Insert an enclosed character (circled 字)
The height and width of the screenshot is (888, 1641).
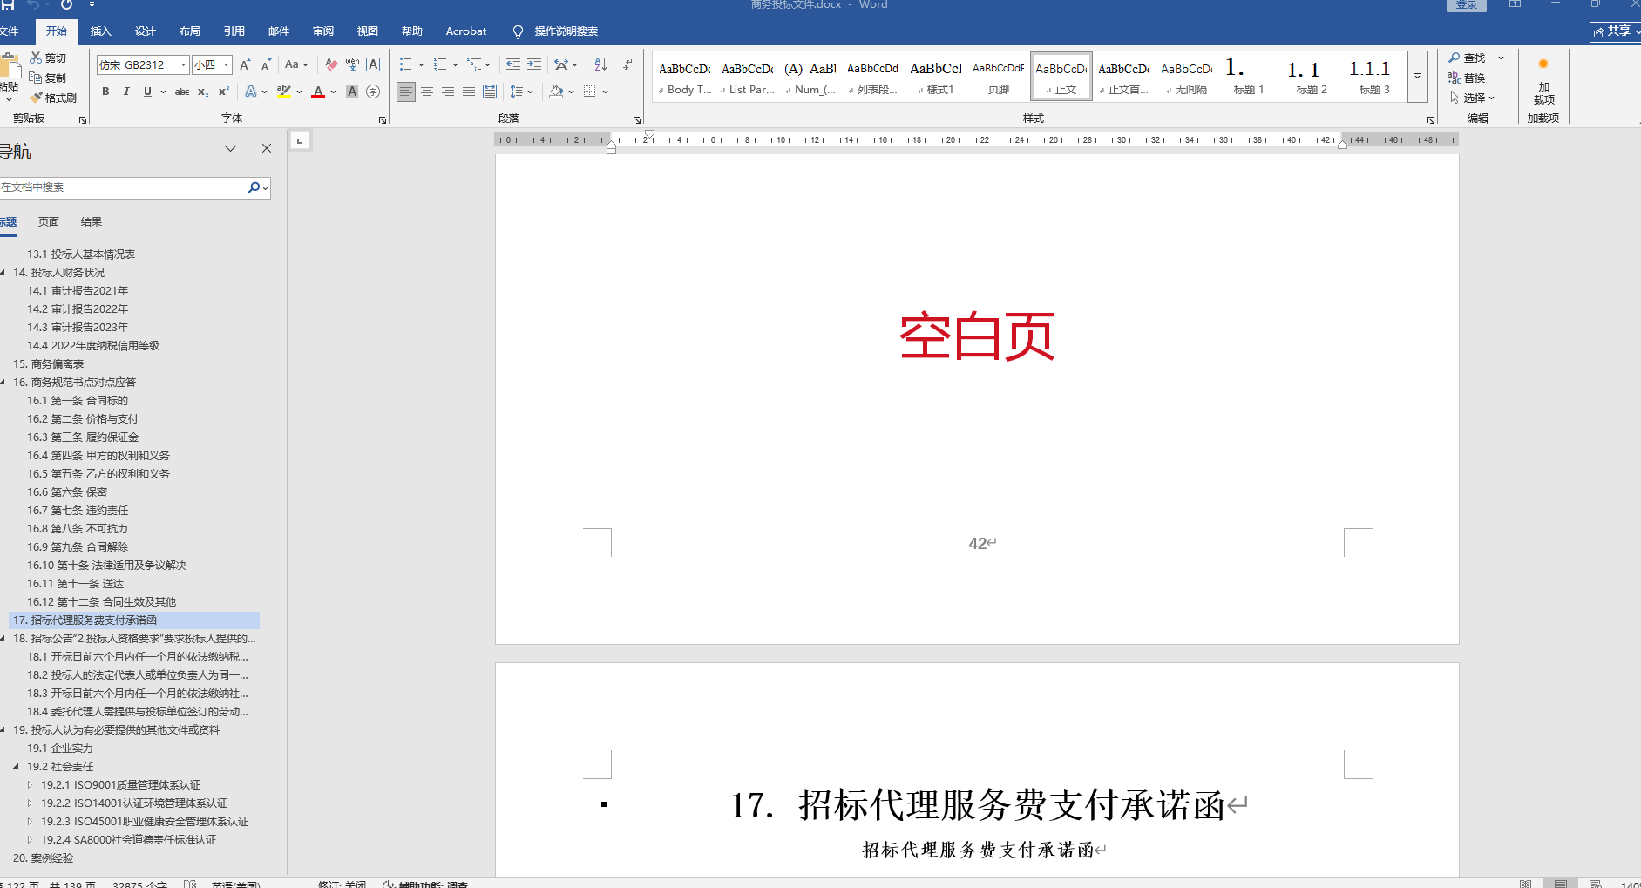pyautogui.click(x=373, y=92)
